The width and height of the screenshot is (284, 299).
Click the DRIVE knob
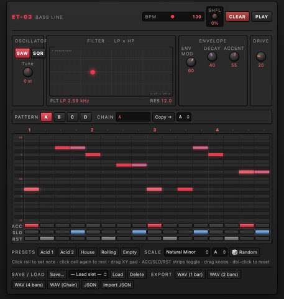(x=261, y=57)
